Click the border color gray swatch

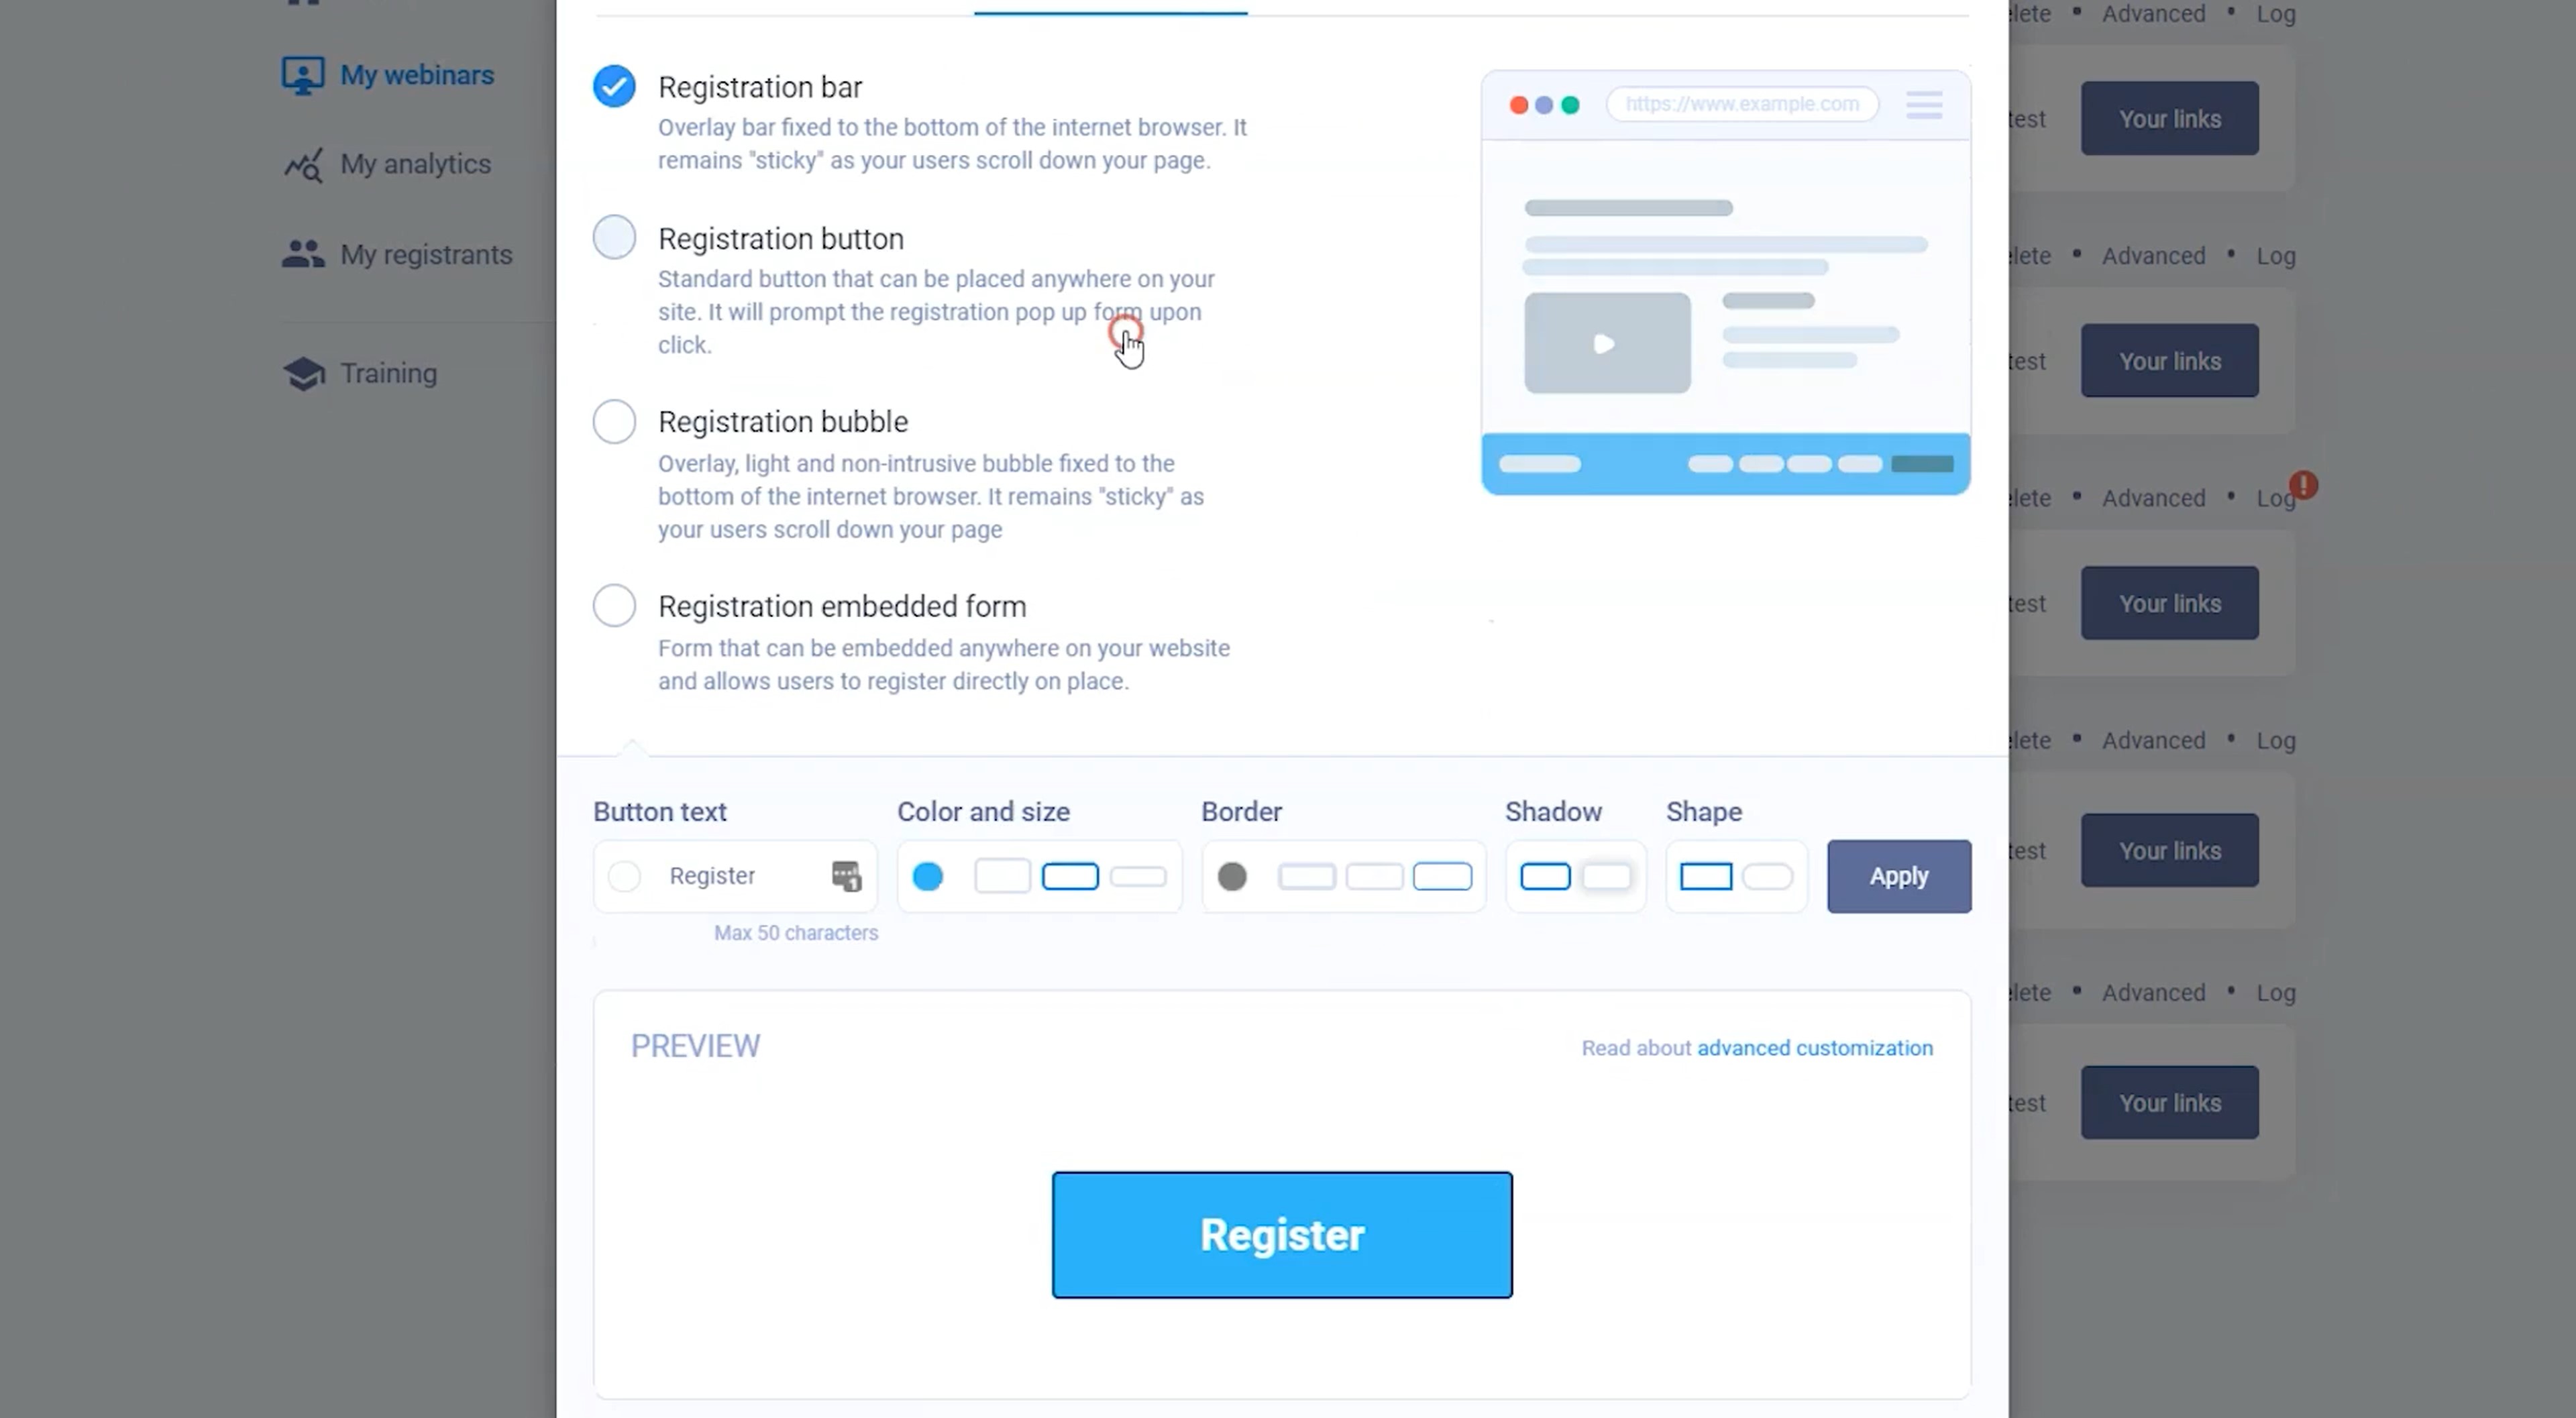[1233, 875]
